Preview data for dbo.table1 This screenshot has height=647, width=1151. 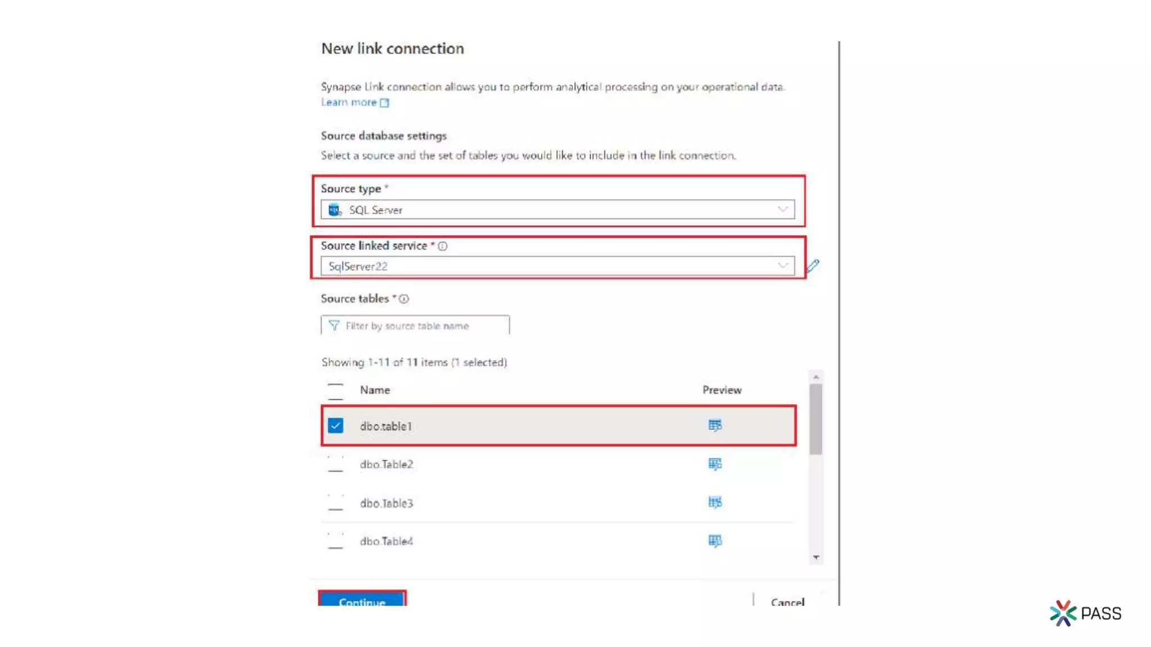coord(714,425)
